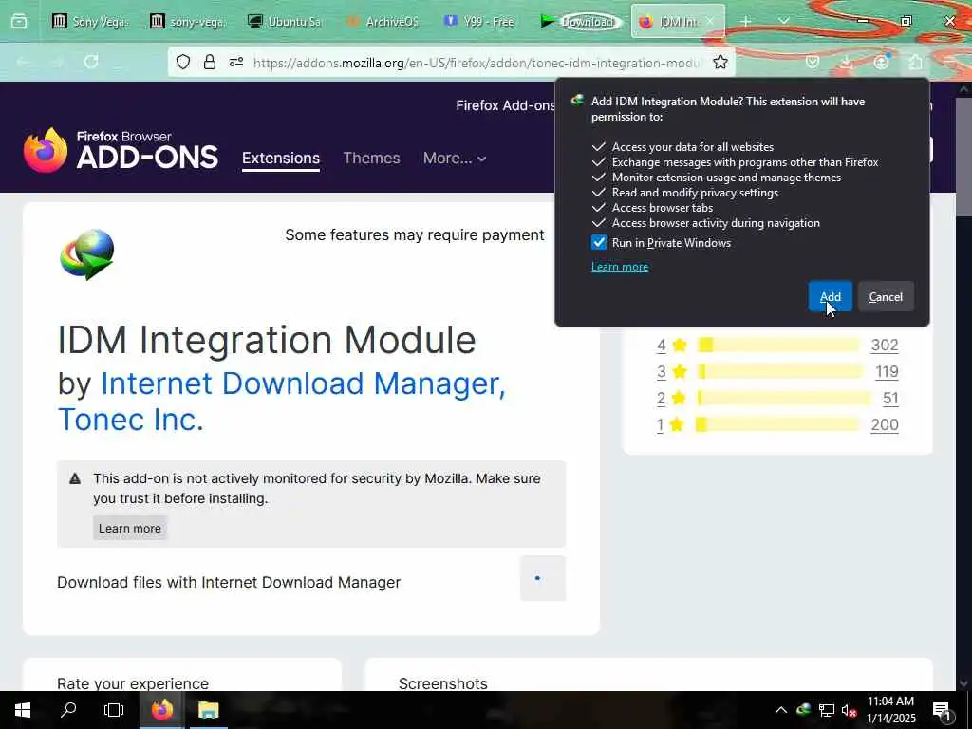Screen dimensions: 972x729
Task: Open the 4 star reviews link
Action: pyautogui.click(x=662, y=345)
